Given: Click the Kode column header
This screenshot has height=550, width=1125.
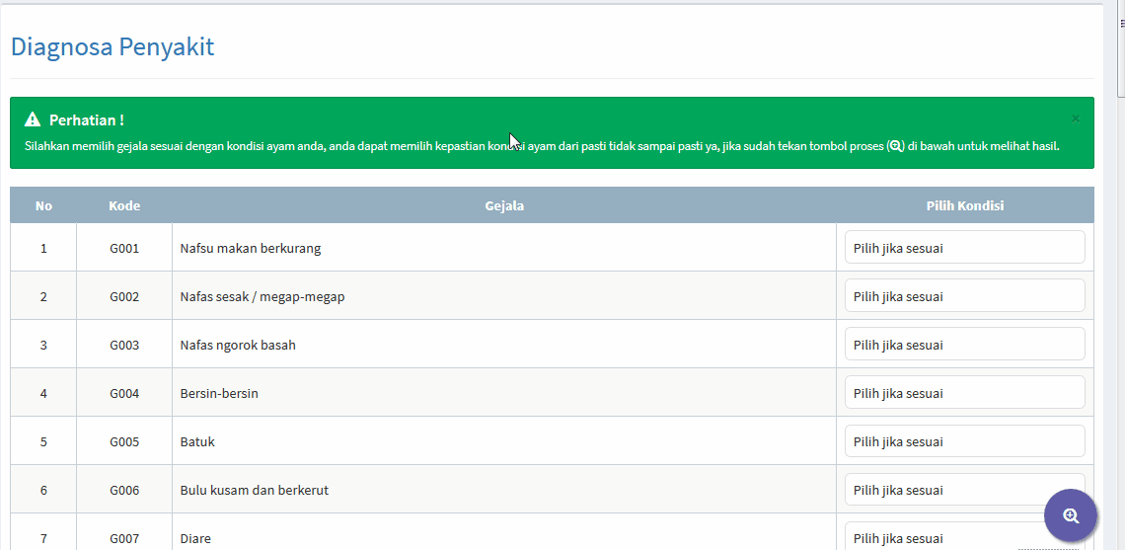Looking at the screenshot, I should point(124,206).
